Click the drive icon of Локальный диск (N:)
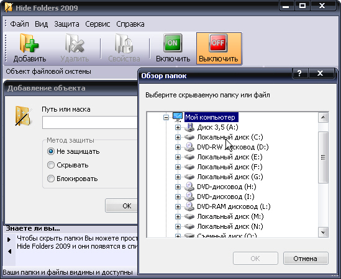341x279 pixels. pyautogui.click(x=189, y=226)
